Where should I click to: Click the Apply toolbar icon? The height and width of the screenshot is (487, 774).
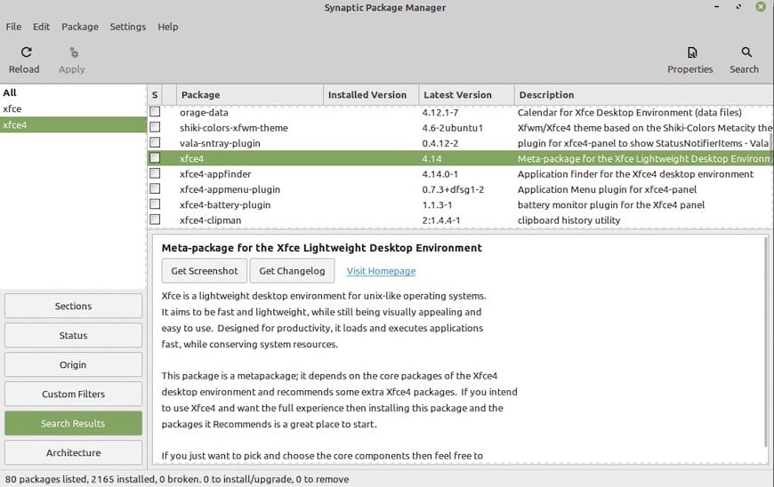74,52
